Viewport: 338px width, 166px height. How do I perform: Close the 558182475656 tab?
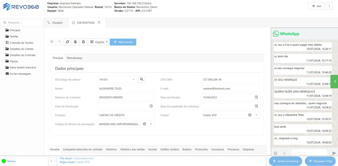coord(99,22)
